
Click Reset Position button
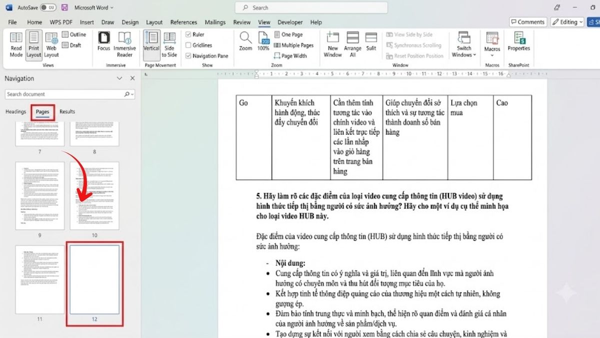tap(414, 56)
